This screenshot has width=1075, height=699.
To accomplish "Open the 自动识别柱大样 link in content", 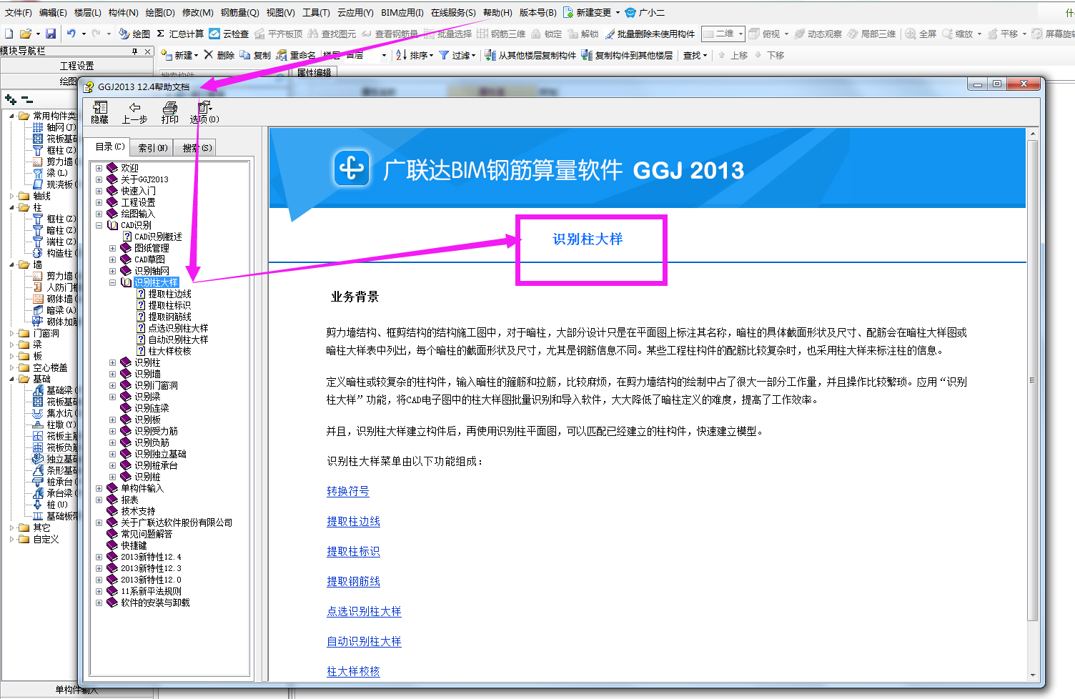I will pos(364,641).
